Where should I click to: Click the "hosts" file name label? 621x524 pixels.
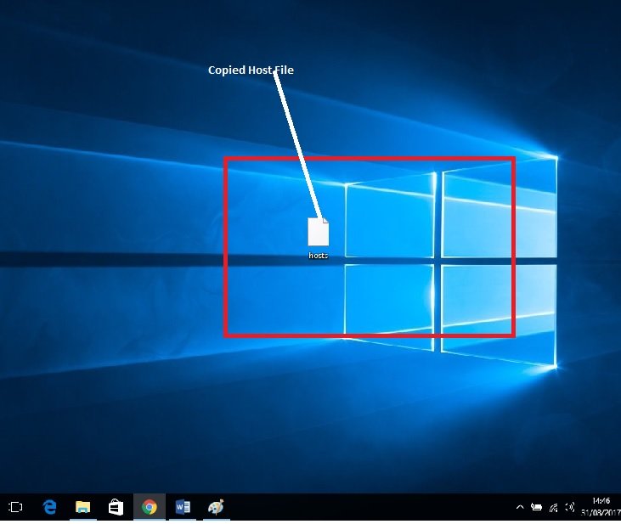point(319,256)
